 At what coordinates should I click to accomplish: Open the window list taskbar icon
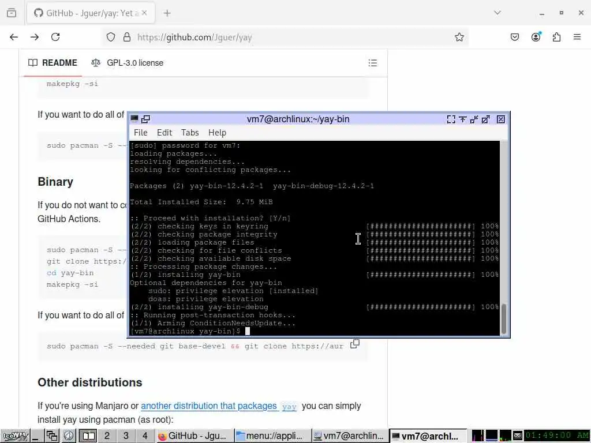pyautogui.click(x=51, y=436)
